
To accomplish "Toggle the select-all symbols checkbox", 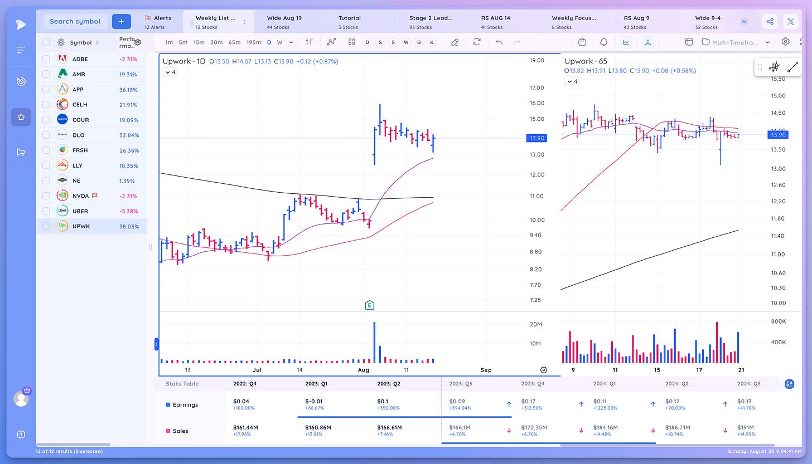I will (x=46, y=42).
